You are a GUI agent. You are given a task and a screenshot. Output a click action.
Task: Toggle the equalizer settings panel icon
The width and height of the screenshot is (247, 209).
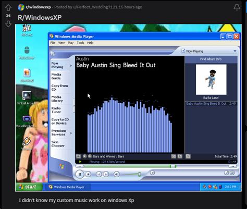coord(174,156)
